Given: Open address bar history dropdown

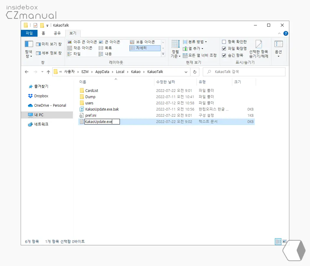Looking at the screenshot, I should click(x=186, y=72).
